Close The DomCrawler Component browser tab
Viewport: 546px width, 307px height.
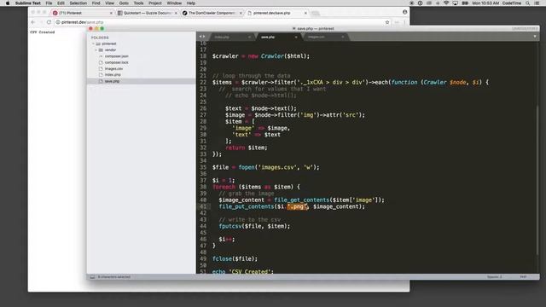pos(241,13)
